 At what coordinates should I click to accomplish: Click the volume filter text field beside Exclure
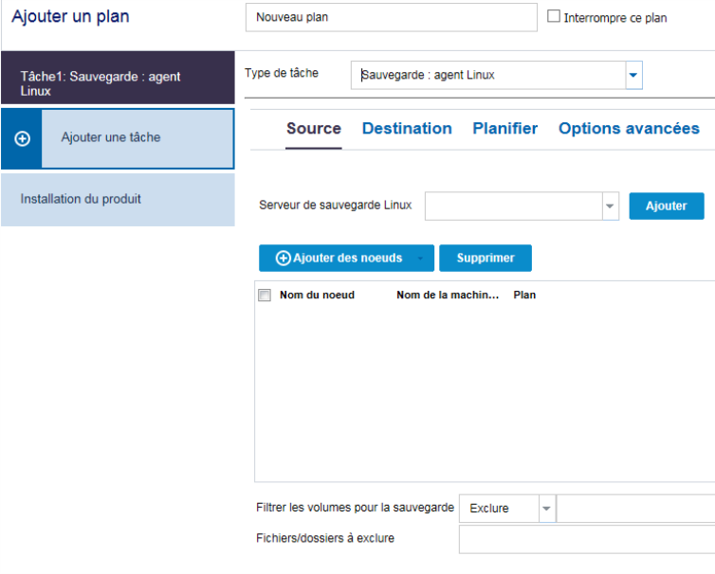pos(635,509)
